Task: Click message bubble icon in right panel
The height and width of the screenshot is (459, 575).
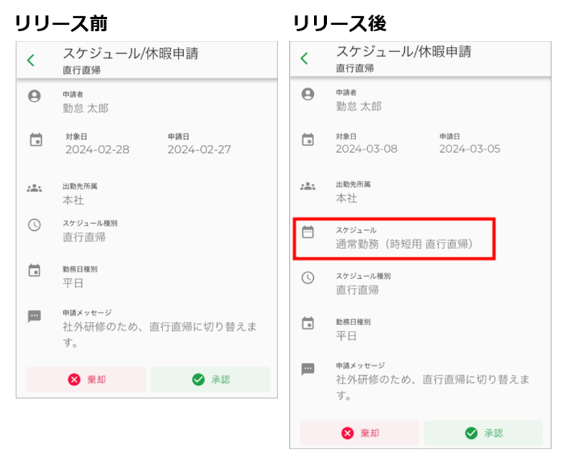Action: [308, 369]
